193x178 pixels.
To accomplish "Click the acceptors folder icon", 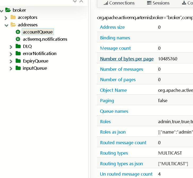I will 13,17.
